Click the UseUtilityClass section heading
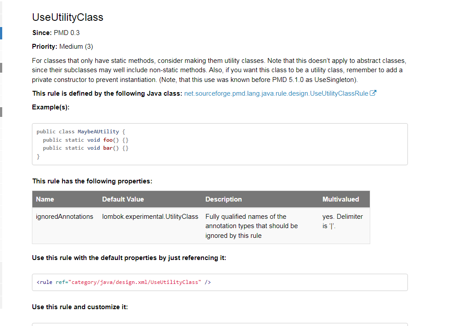Viewport: 462px width, 326px height. pos(67,17)
